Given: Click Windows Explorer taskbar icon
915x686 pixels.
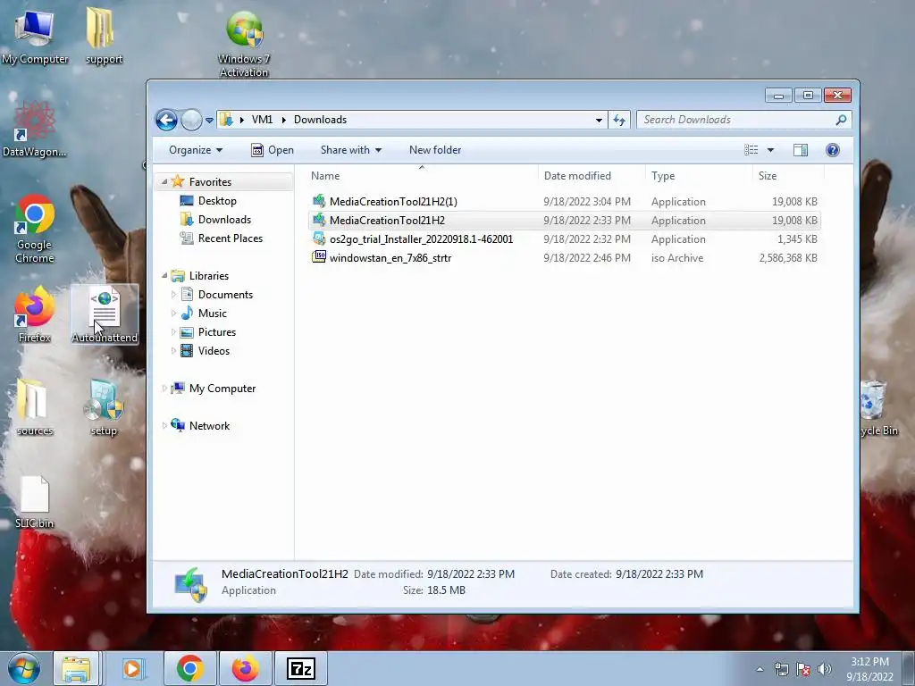Looking at the screenshot, I should (77, 668).
